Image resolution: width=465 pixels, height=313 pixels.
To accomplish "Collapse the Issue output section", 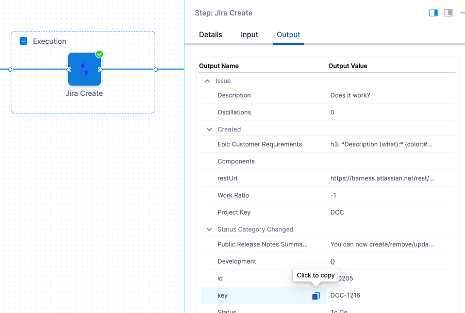I will click(x=207, y=81).
